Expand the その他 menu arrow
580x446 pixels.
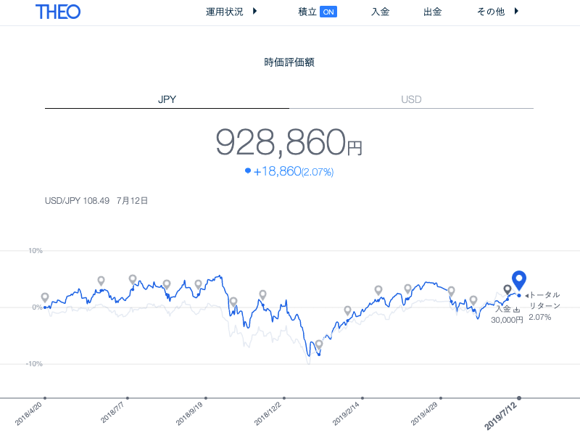tap(516, 12)
